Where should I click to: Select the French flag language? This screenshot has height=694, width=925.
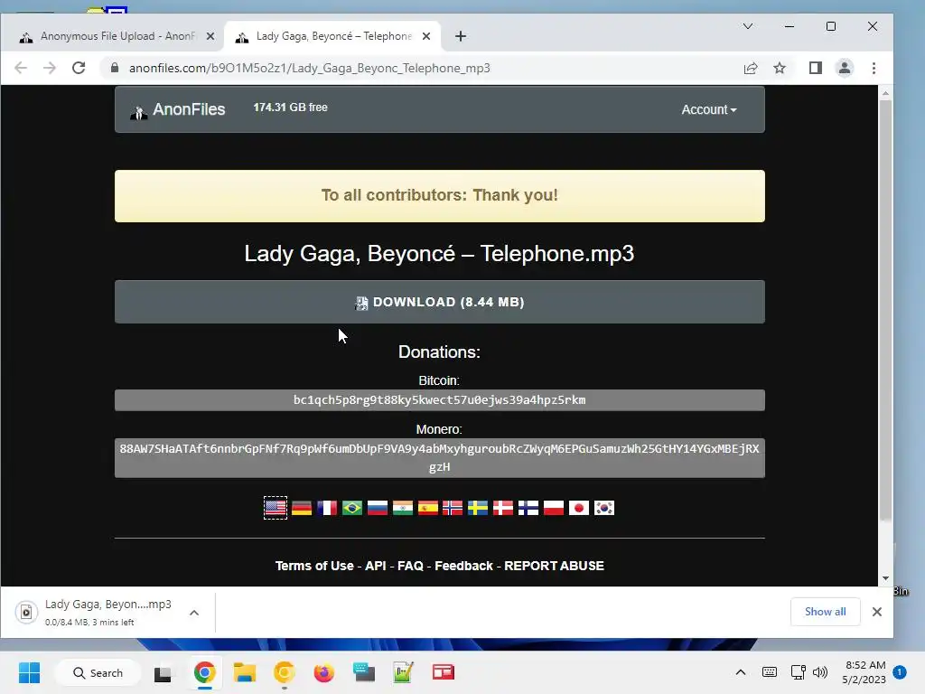coord(327,508)
